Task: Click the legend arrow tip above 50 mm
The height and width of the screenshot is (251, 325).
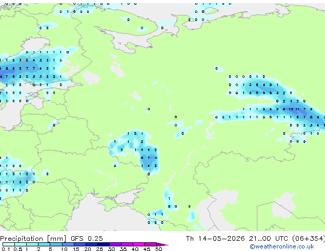Action: pos(162,244)
